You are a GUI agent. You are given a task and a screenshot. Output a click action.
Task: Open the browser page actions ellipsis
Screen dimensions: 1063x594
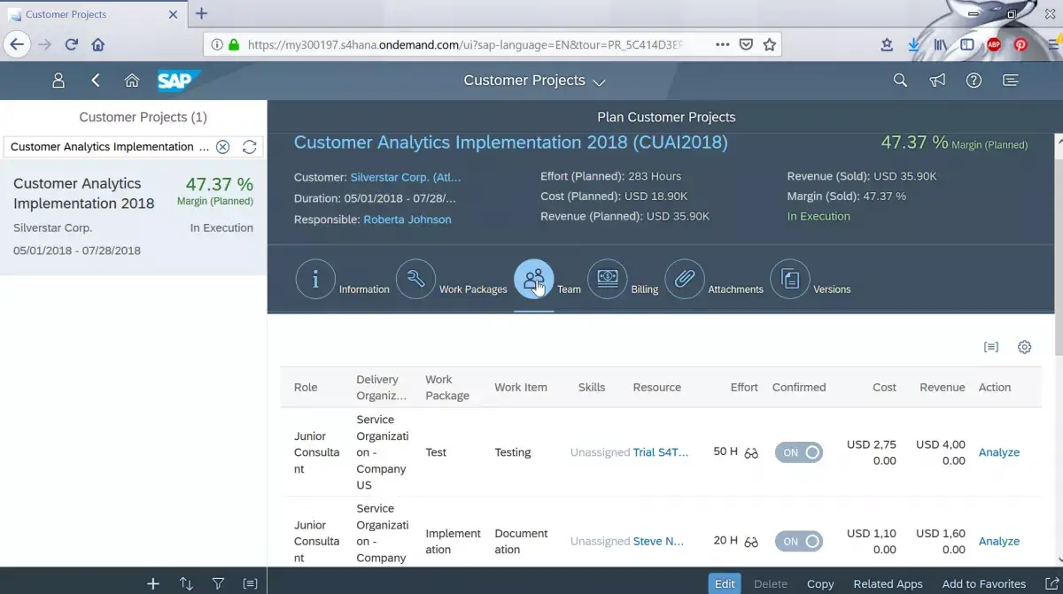point(723,44)
